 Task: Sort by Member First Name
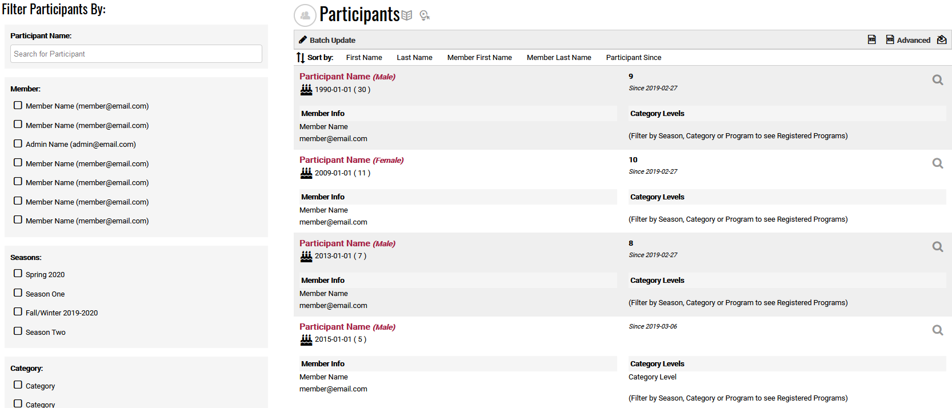[x=479, y=57]
